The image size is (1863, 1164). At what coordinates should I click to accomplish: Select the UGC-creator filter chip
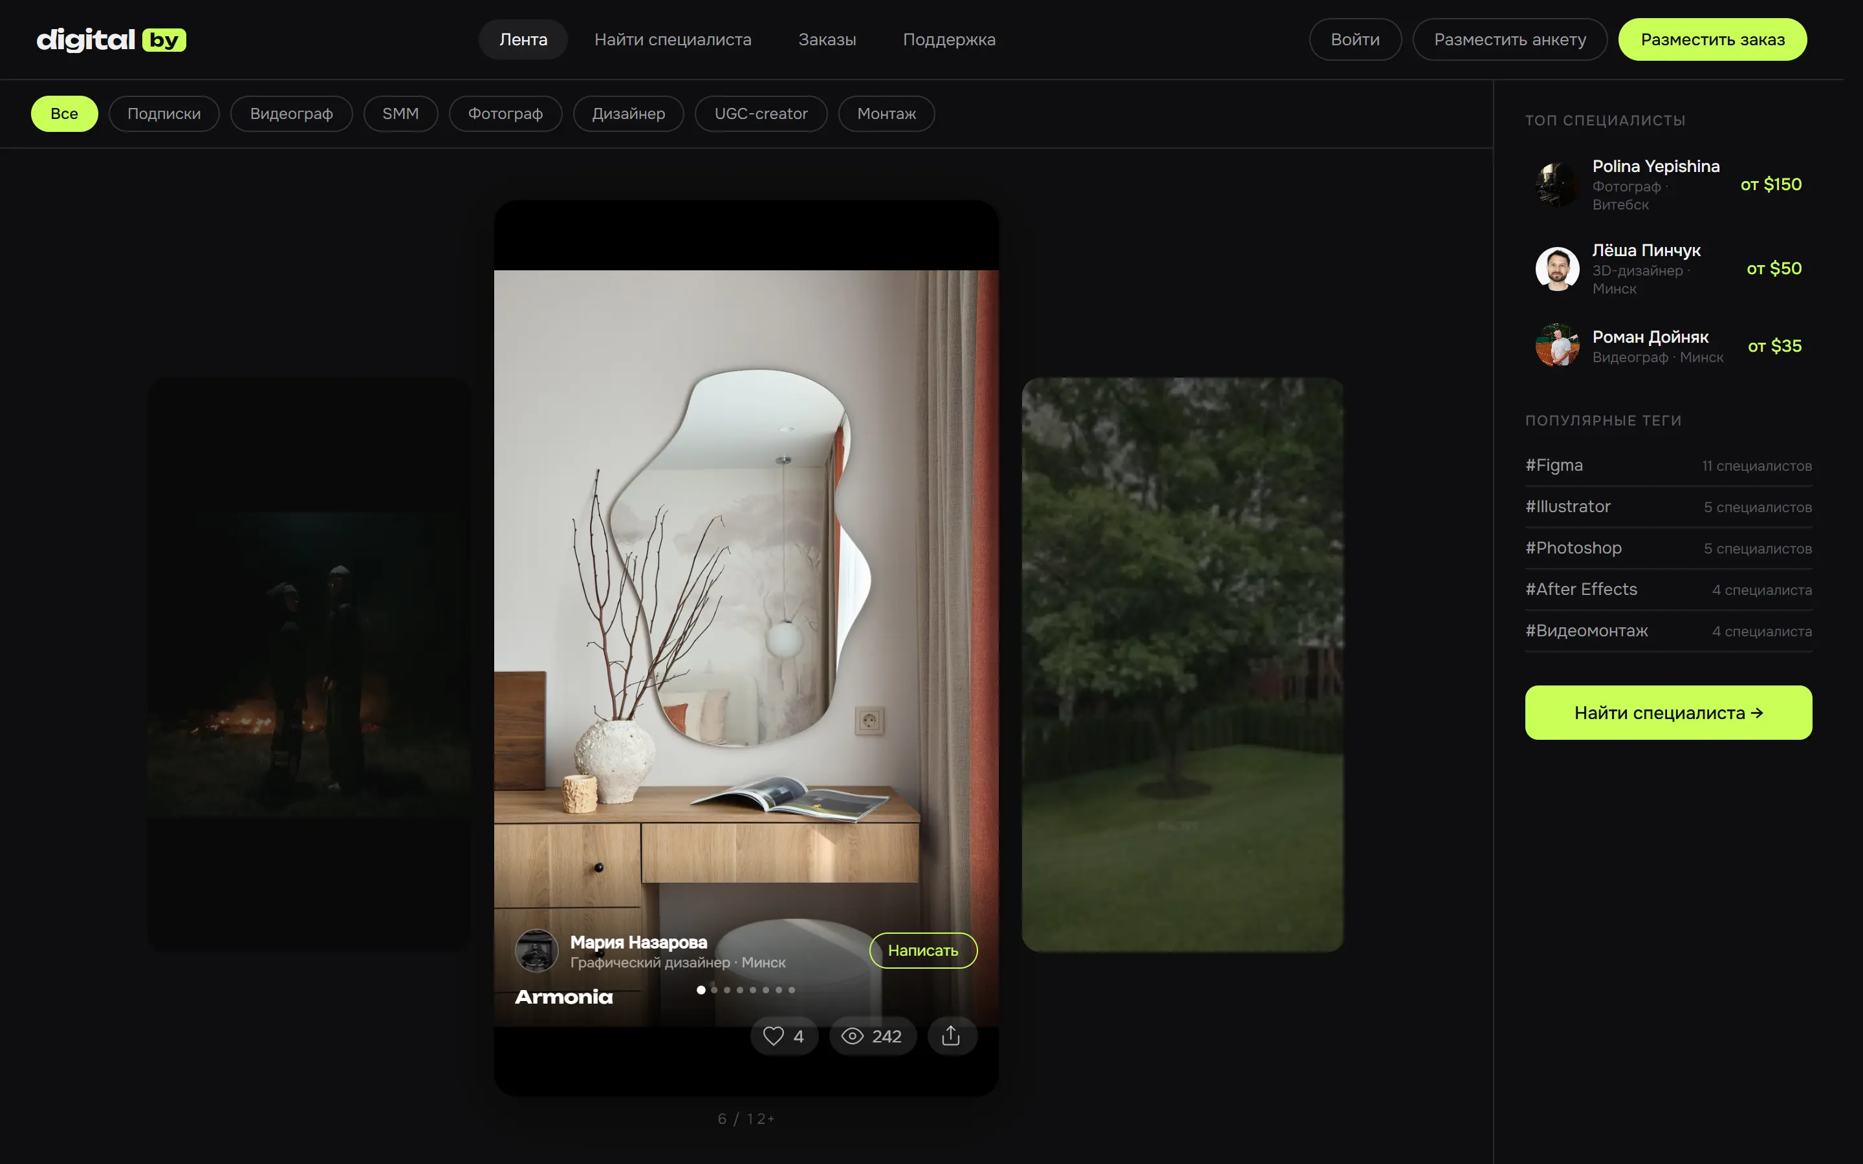(x=761, y=114)
